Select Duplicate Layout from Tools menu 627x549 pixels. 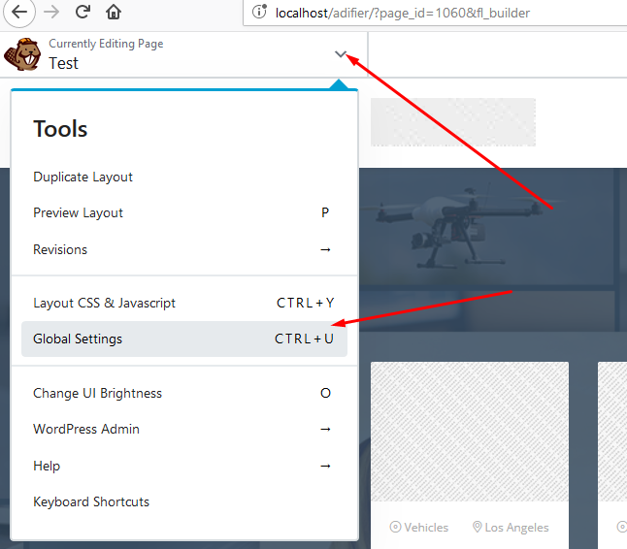tap(83, 177)
